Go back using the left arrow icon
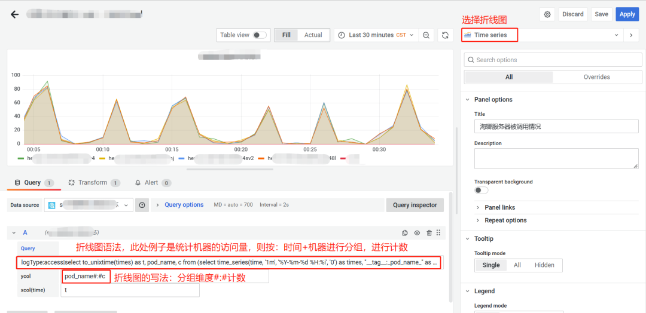Screen dimensions: 646x313 [15, 14]
